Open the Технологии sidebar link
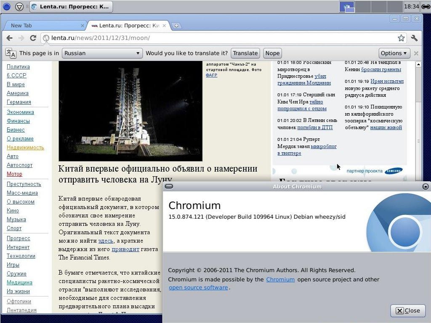This screenshot has height=323, width=431. pyautogui.click(x=21, y=256)
